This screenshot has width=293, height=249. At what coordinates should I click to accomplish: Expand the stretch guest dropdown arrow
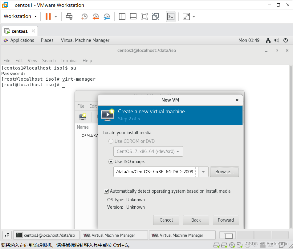tap(194, 16)
